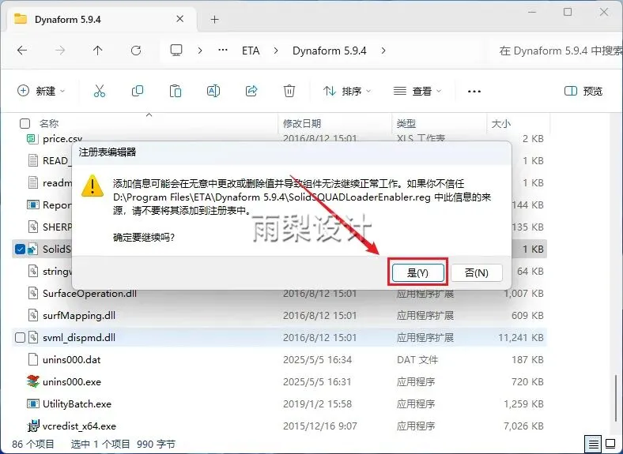Sort by 类型 column header

406,124
